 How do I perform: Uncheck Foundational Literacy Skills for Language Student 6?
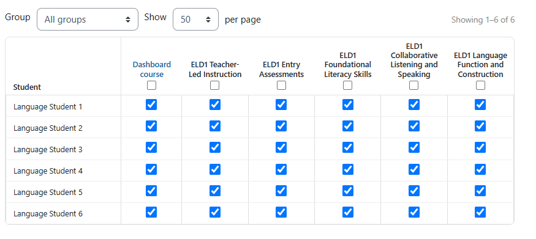click(x=348, y=212)
